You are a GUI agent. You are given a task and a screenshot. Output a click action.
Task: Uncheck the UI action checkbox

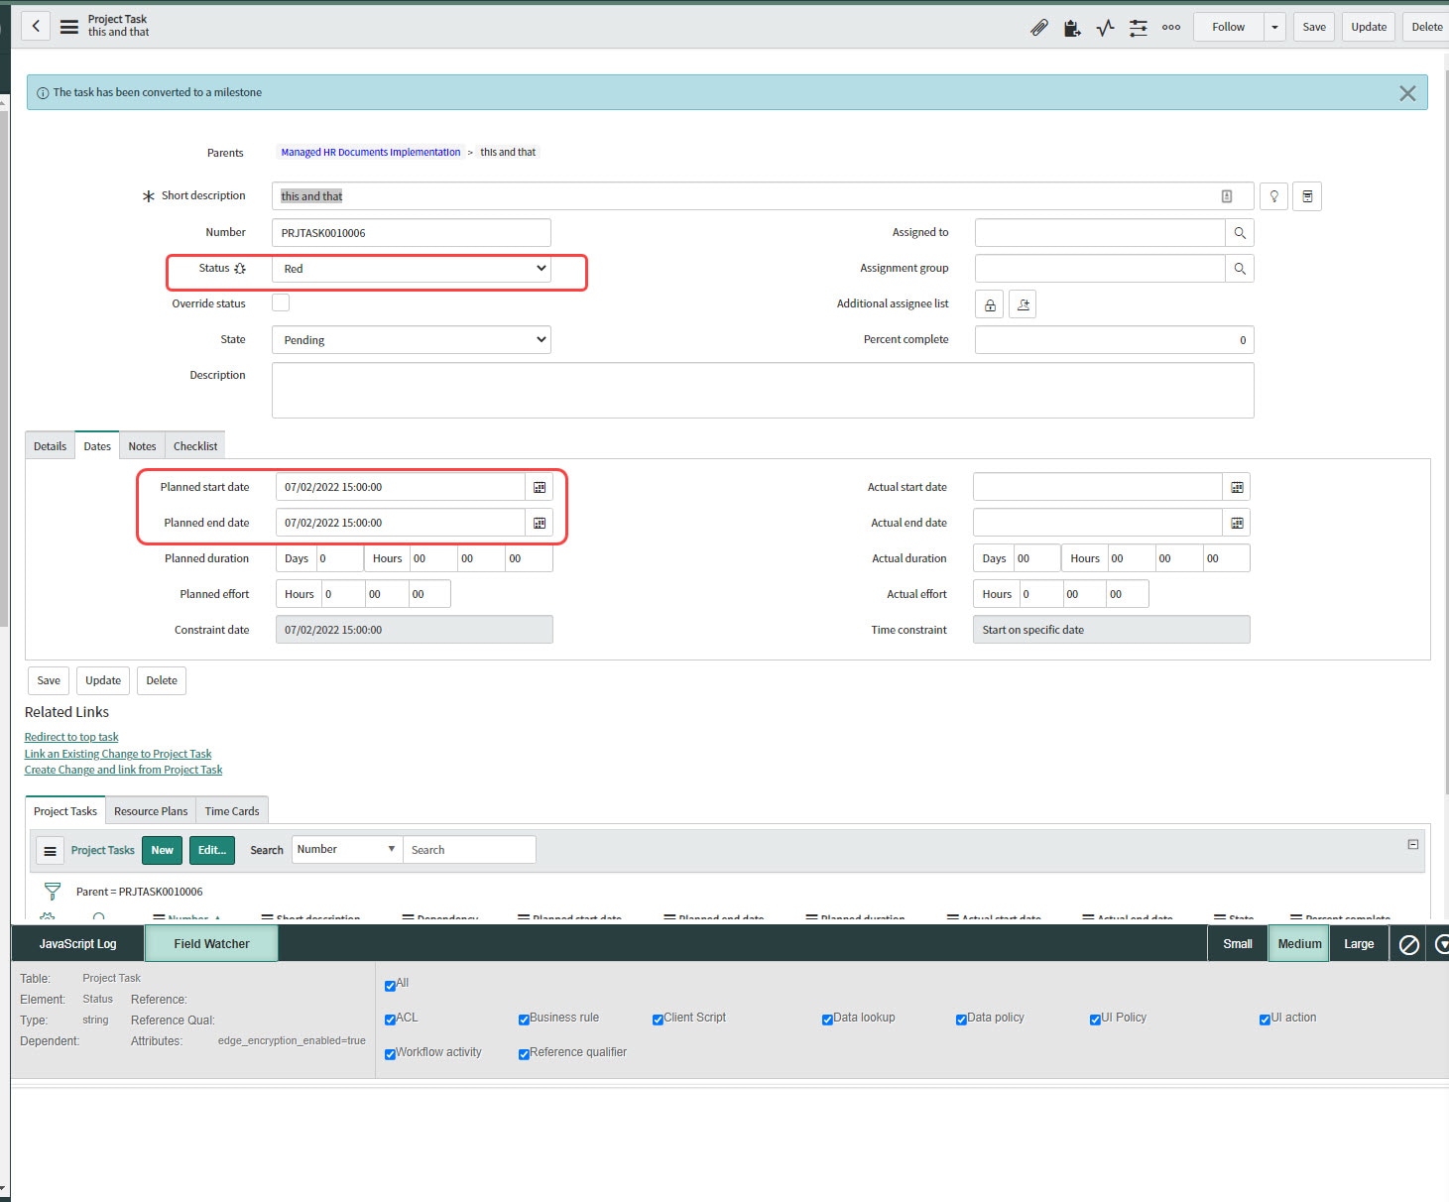(x=1265, y=1020)
